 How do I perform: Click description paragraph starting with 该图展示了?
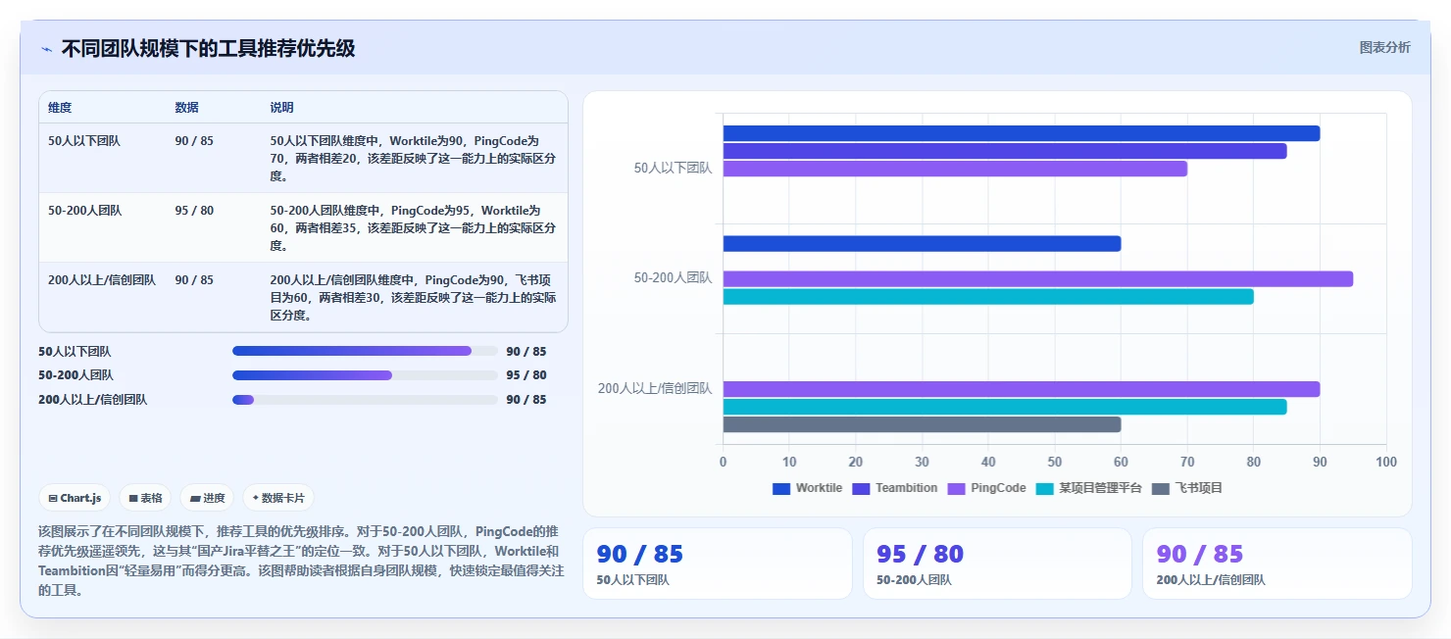299,561
